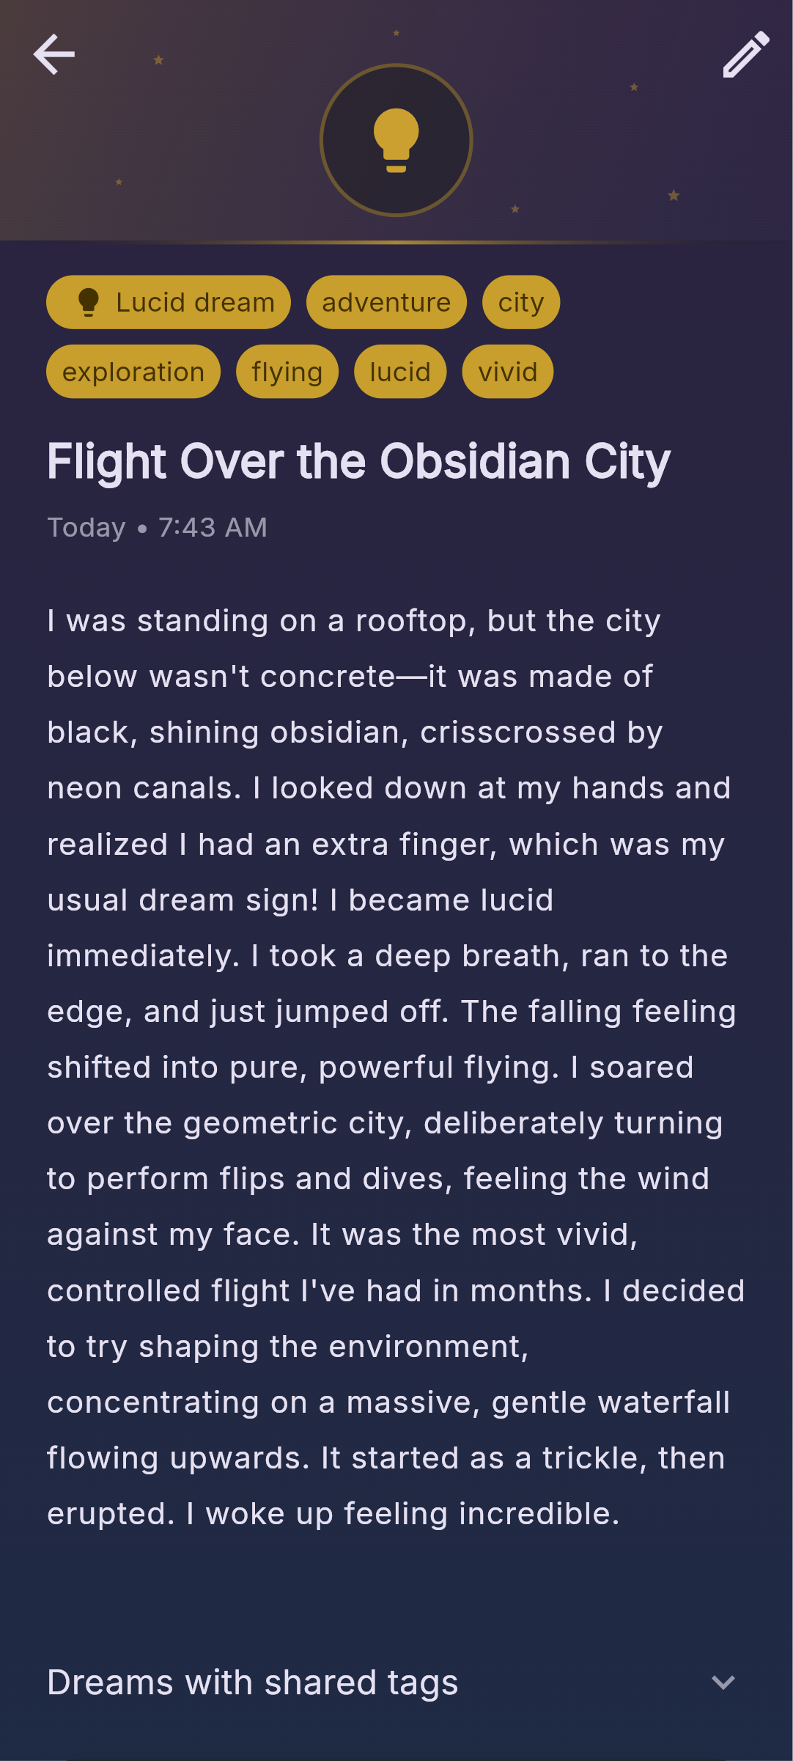Filter by the "city" tag
Screen dimensions: 793x1761
520,301
